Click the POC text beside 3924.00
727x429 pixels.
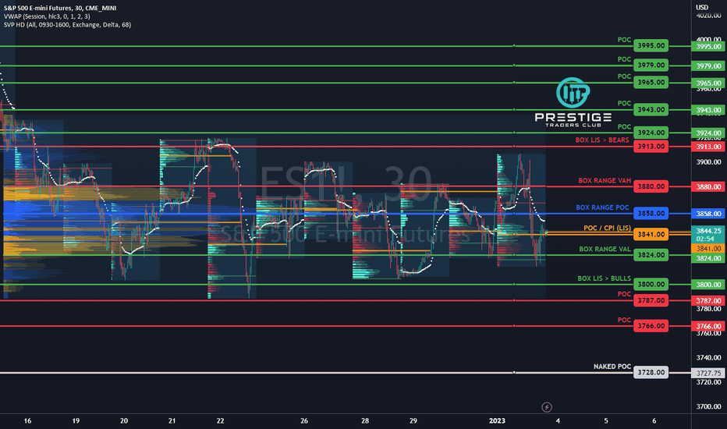click(624, 126)
